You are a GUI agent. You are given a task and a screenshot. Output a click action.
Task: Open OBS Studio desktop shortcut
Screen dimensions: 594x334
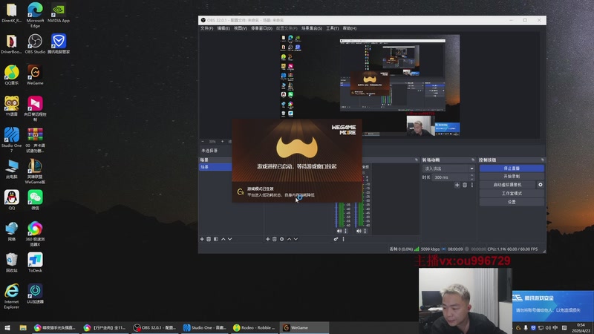pos(35,44)
